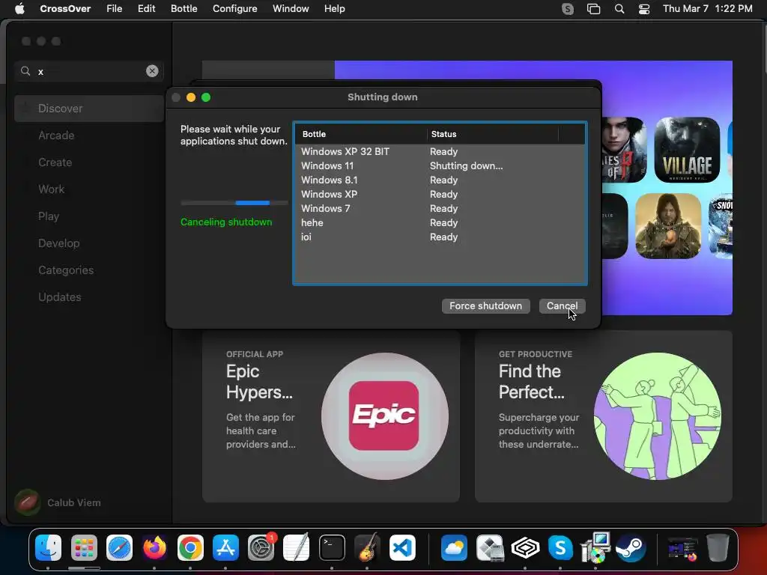The width and height of the screenshot is (767, 575).
Task: Click the App Store search field
Action: pos(89,71)
